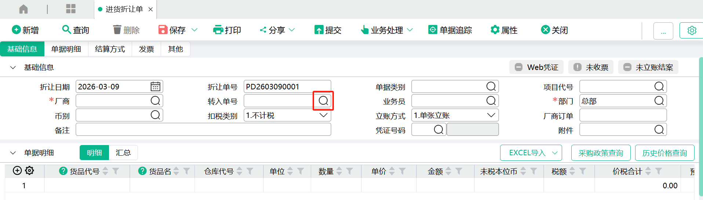Open the calendar picker for 折让日期
The image size is (703, 200).
pos(156,87)
